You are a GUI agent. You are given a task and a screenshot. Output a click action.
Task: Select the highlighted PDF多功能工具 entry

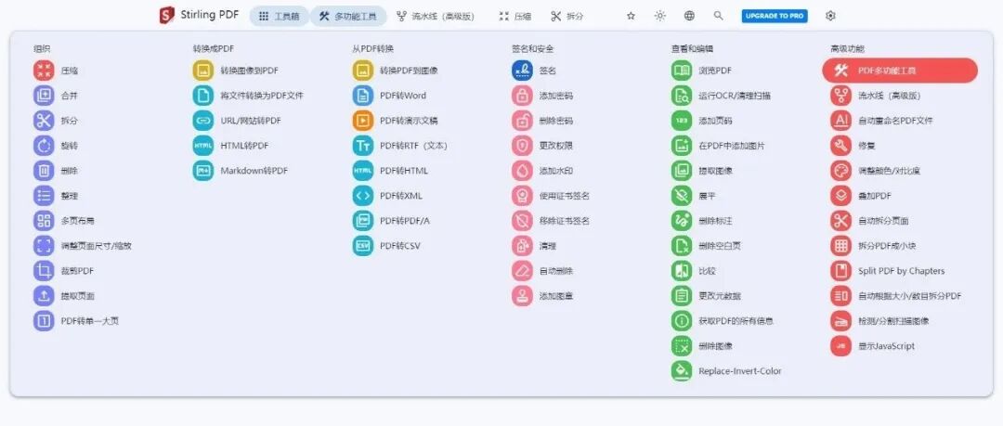(899, 71)
